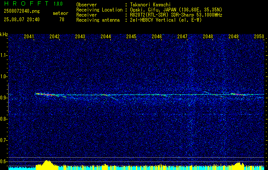The width and height of the screenshot is (268, 170).
Task: Click time marker 2049
Action: pos(233,37)
